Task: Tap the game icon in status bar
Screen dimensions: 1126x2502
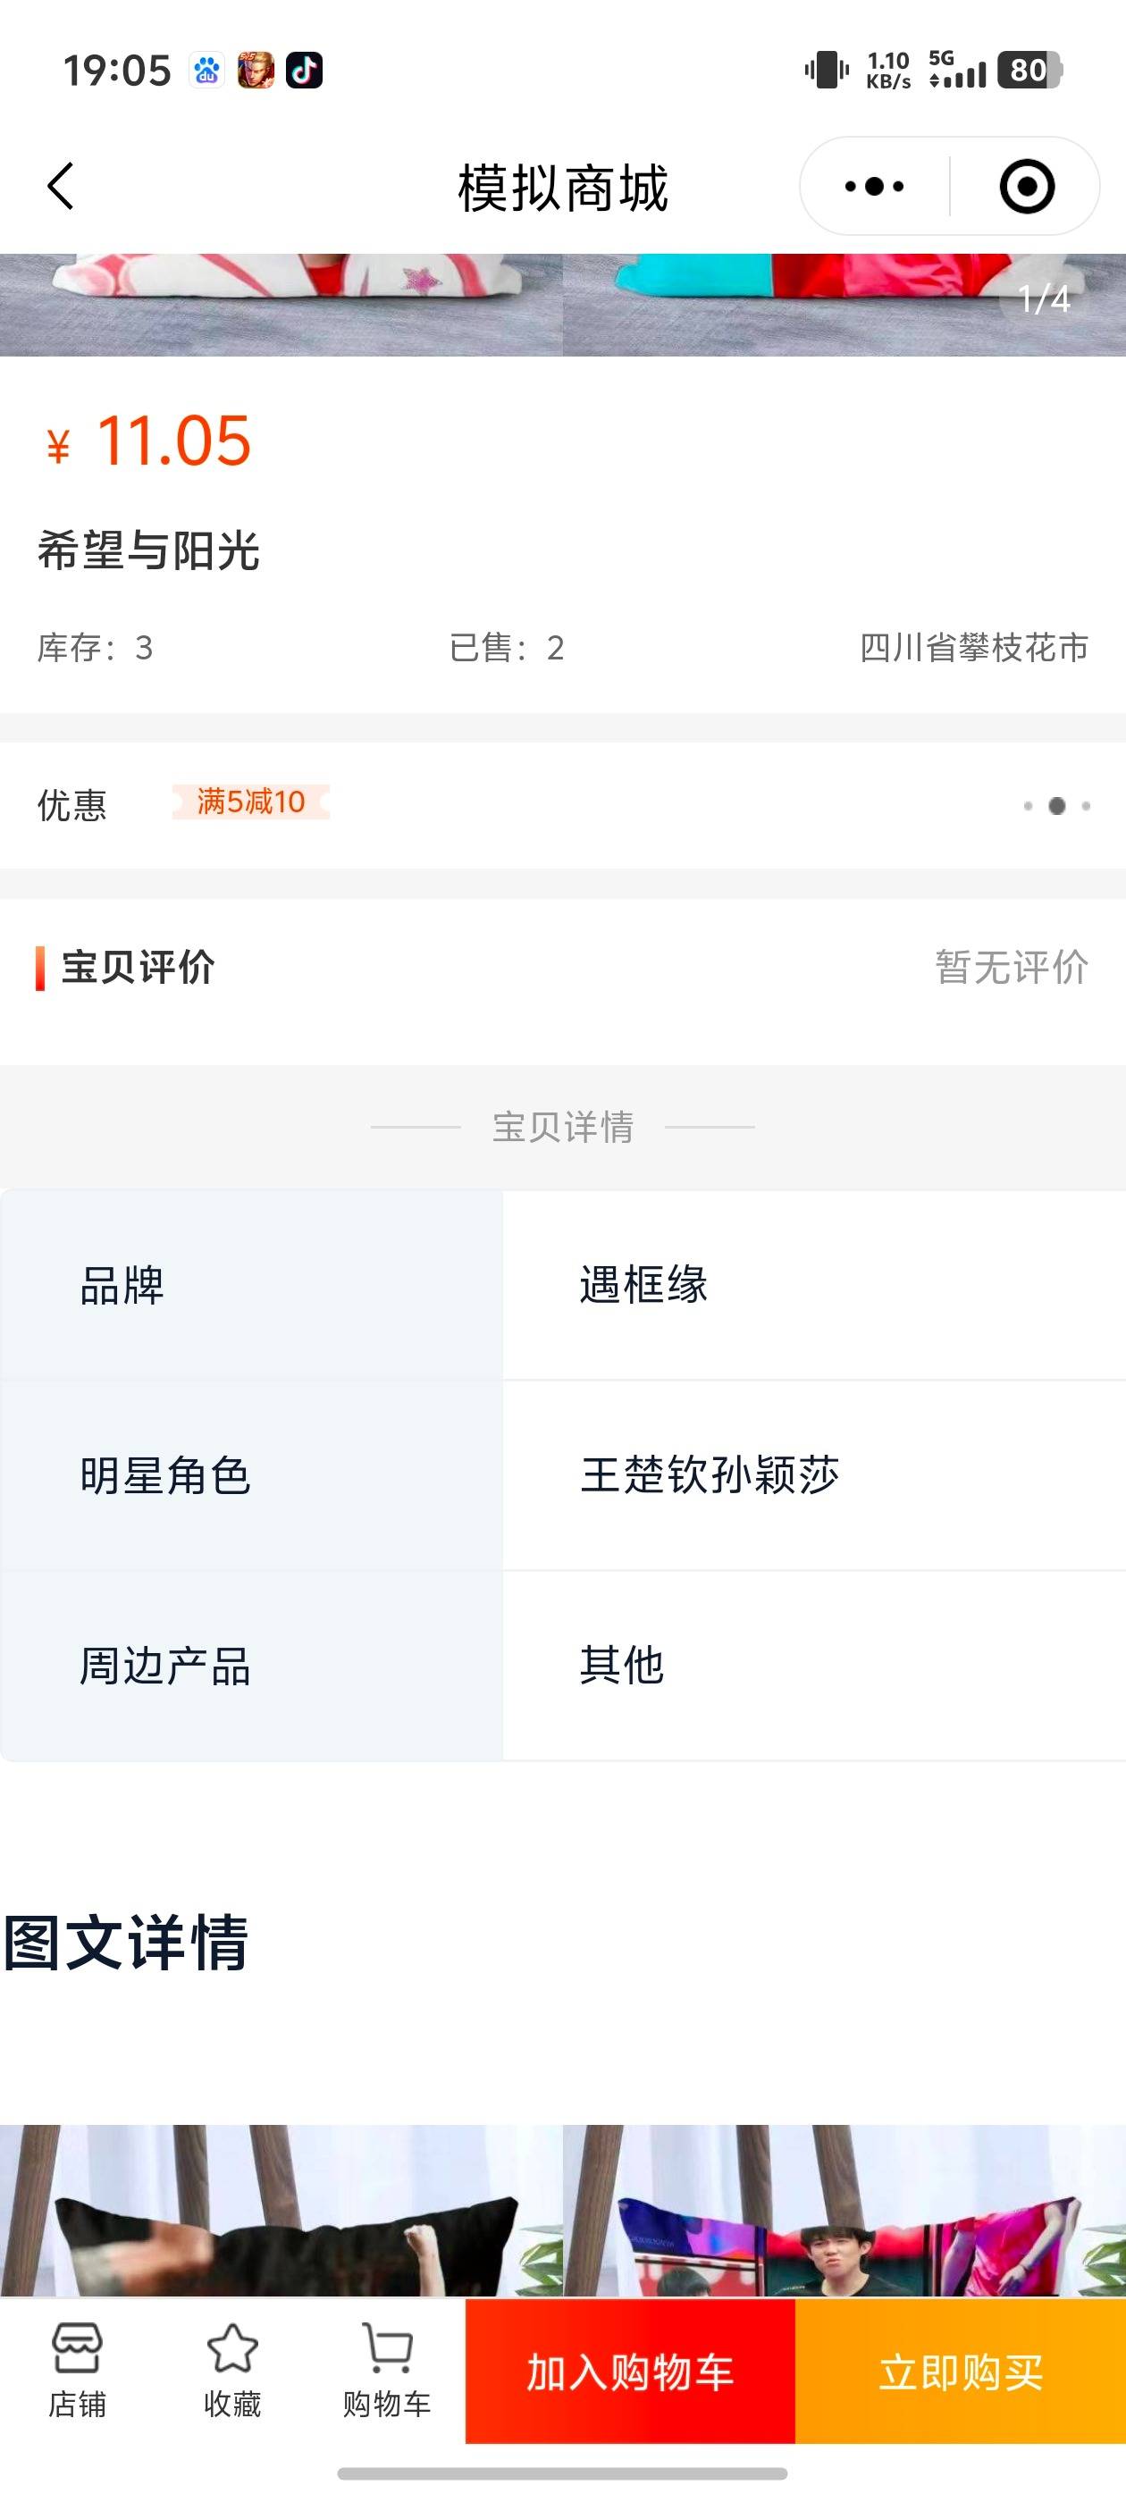Action: 256,70
